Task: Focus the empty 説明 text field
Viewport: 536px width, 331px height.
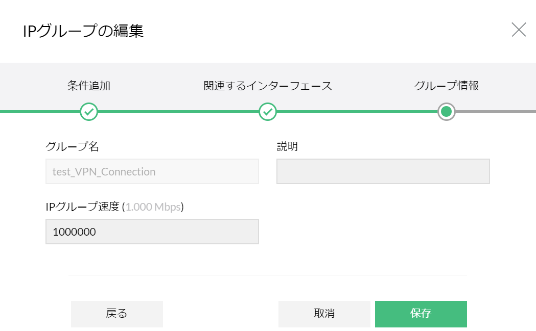Action: (x=383, y=171)
